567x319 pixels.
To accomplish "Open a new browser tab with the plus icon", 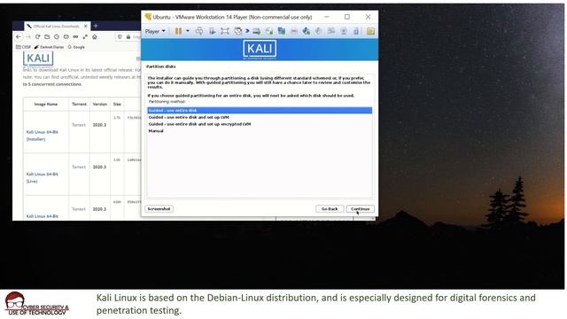I will coord(96,26).
